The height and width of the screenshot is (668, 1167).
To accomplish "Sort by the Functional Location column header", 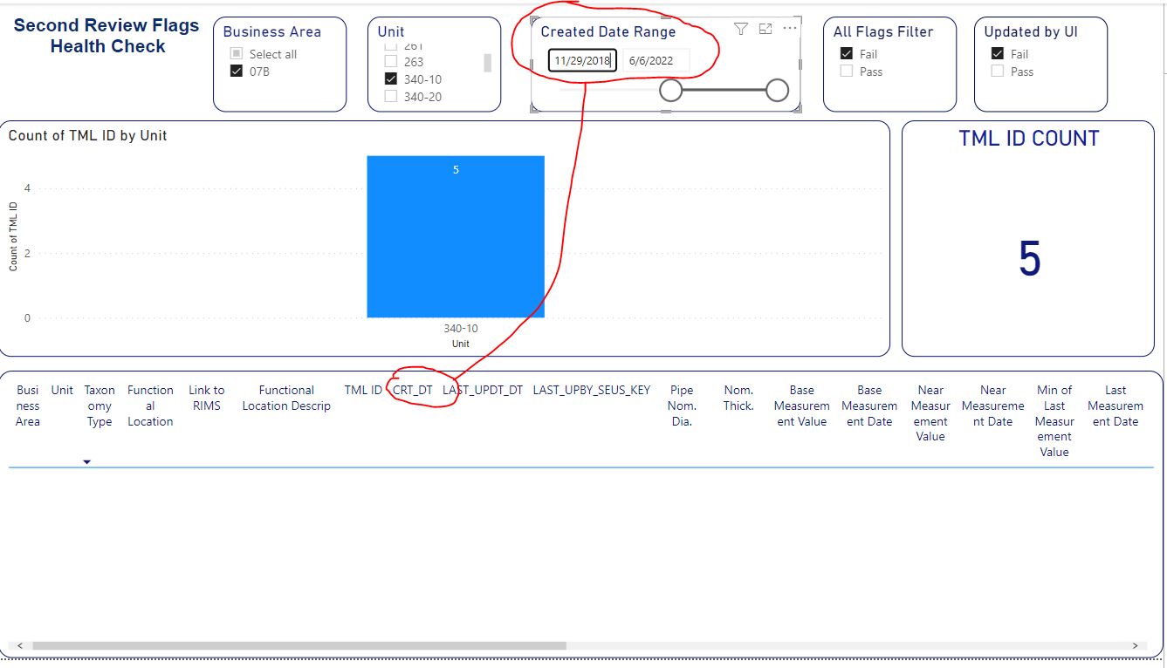I will coord(150,406).
